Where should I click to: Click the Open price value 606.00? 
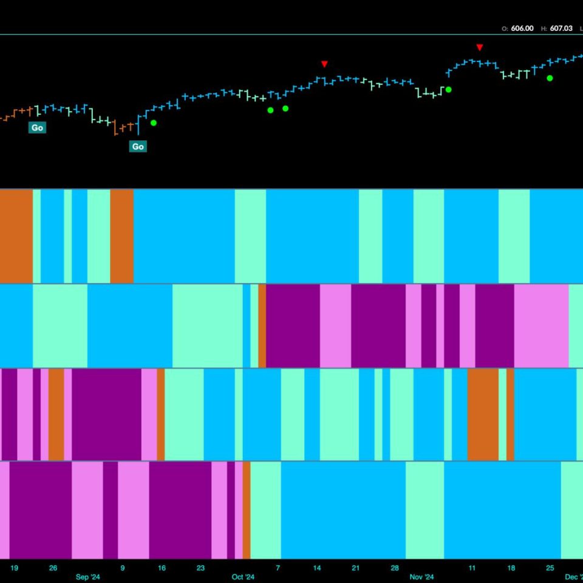pyautogui.click(x=522, y=29)
